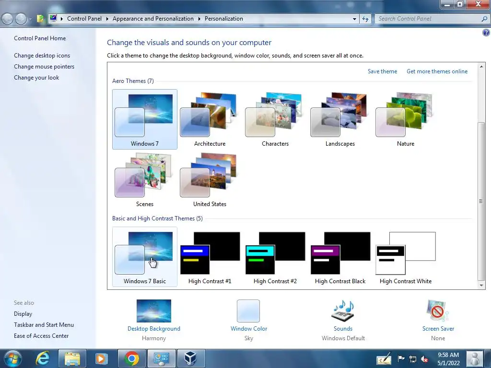Open Windows Media Player from the taskbar
This screenshot has width=491, height=368.
point(101,358)
